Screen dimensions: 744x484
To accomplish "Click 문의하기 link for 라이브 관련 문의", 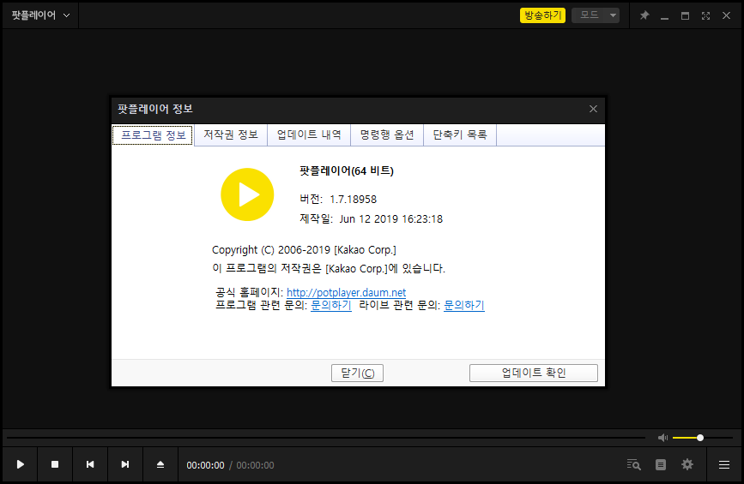I will coord(463,305).
